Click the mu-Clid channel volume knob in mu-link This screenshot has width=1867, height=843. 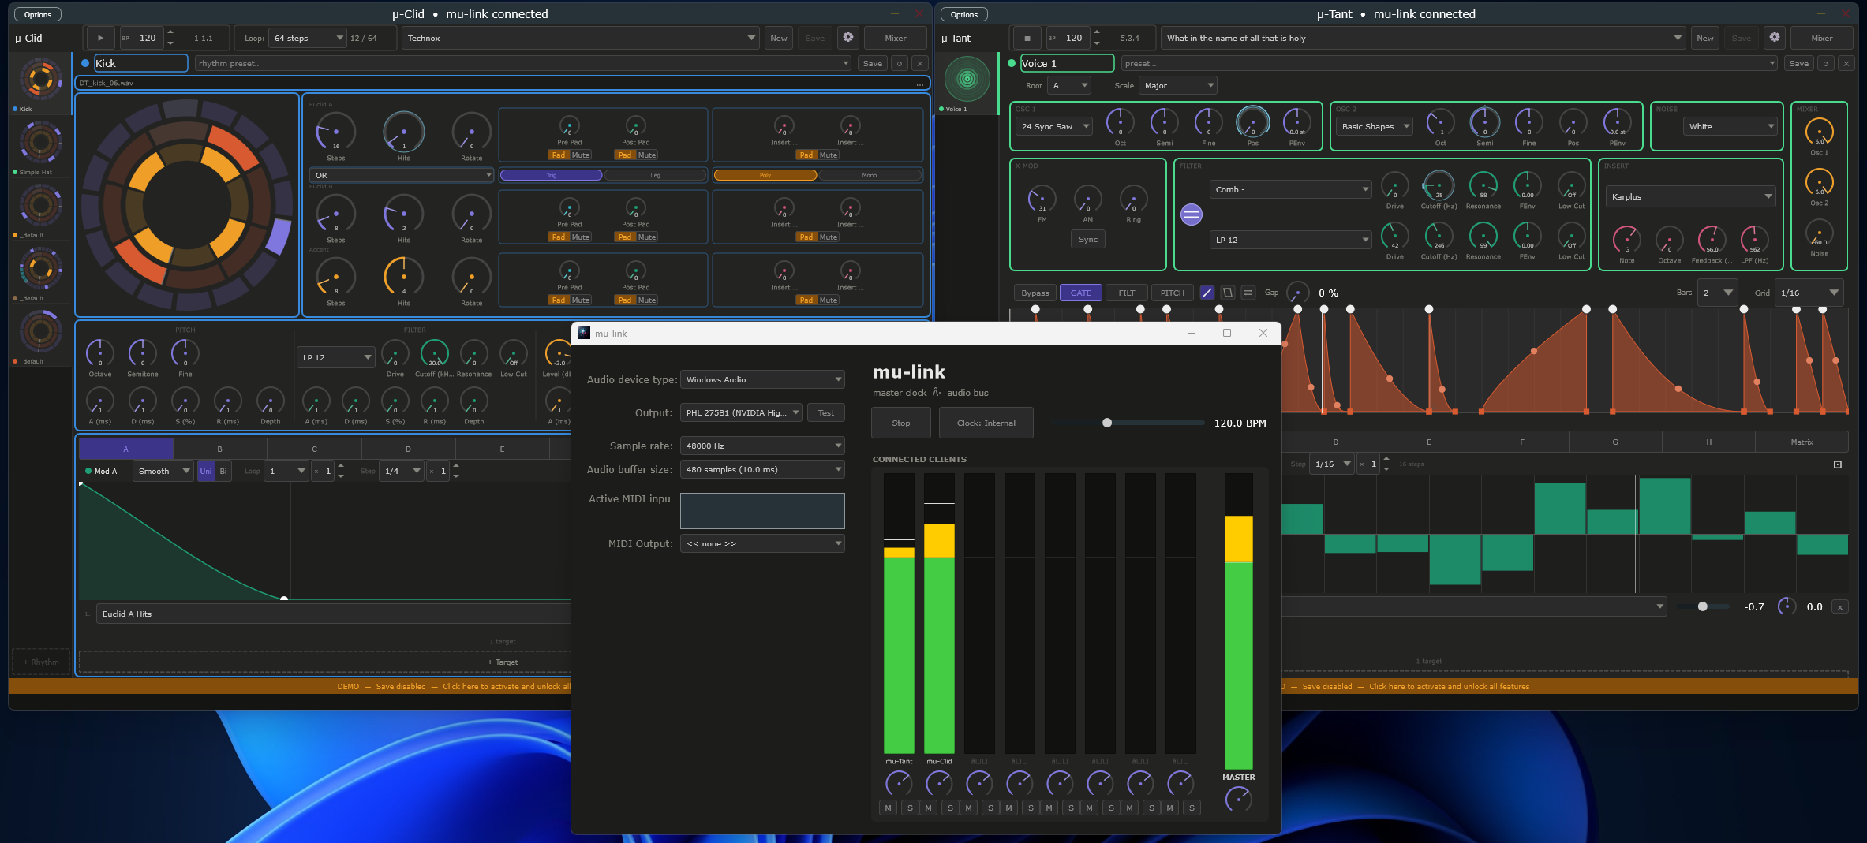pyautogui.click(x=939, y=783)
